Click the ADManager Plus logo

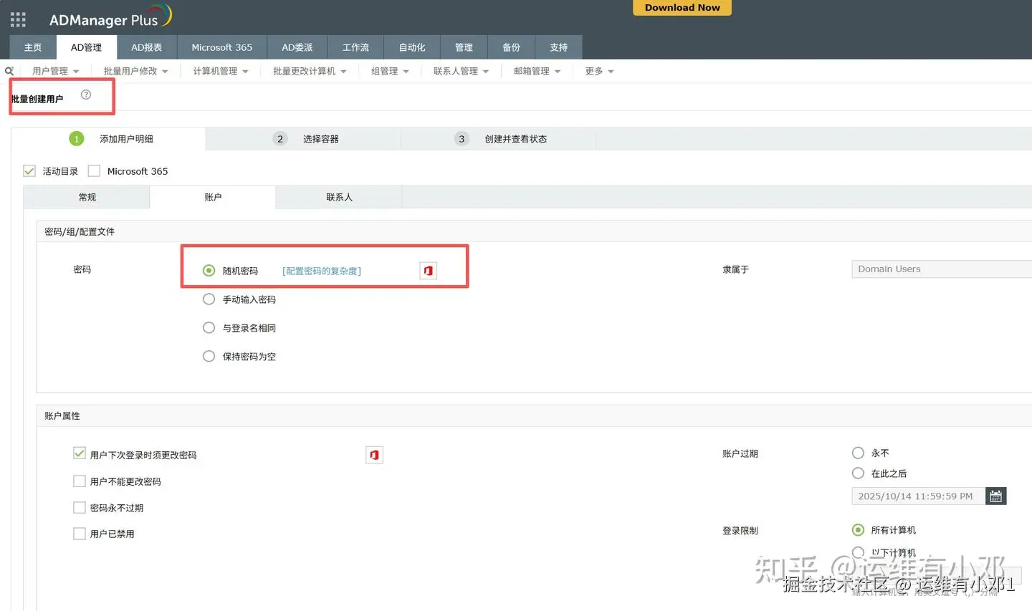pyautogui.click(x=110, y=18)
